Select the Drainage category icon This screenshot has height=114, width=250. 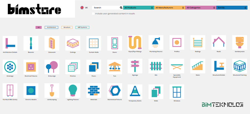(10, 67)
